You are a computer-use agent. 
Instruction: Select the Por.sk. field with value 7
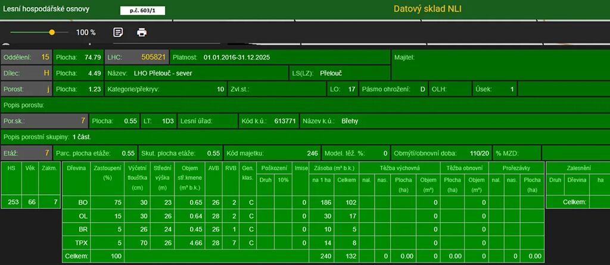tap(44, 121)
